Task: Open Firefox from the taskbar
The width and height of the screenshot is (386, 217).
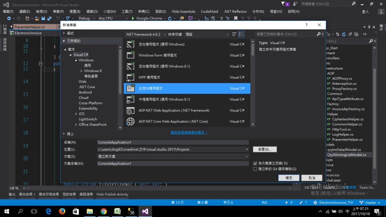Action: pyautogui.click(x=62, y=211)
